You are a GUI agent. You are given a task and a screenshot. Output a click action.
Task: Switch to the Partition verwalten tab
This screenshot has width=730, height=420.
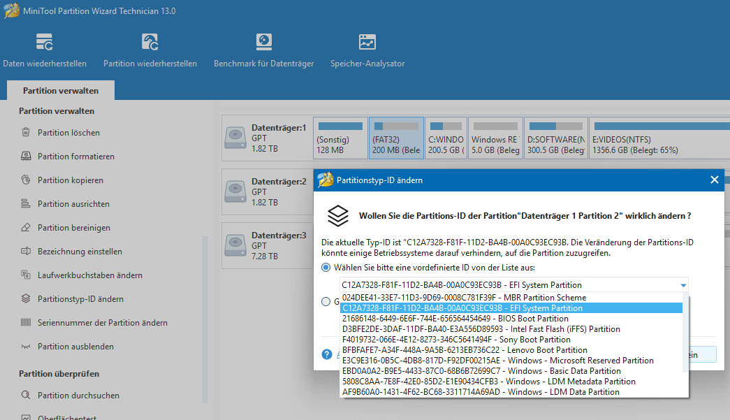click(x=61, y=90)
